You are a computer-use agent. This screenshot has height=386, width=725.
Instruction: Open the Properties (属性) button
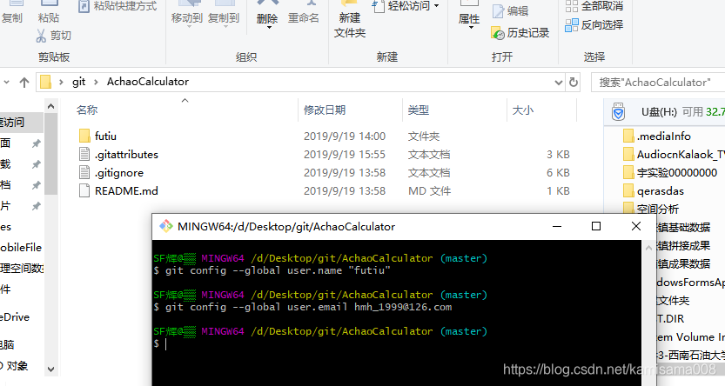coord(469,16)
